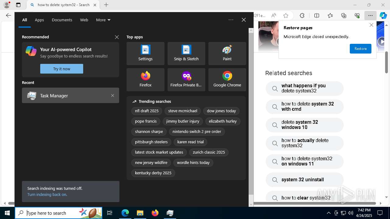The height and width of the screenshot is (219, 390).
Task: Open the notification center icon
Action: pyautogui.click(x=380, y=213)
